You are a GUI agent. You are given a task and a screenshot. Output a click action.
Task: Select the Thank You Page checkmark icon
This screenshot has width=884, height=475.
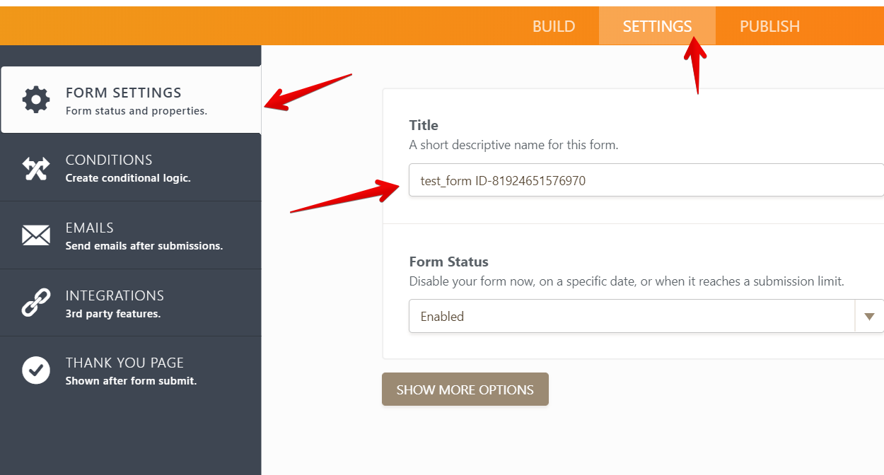(36, 370)
